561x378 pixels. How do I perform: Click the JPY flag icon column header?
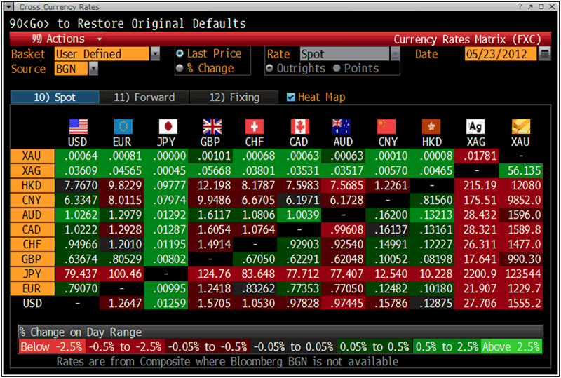168,127
